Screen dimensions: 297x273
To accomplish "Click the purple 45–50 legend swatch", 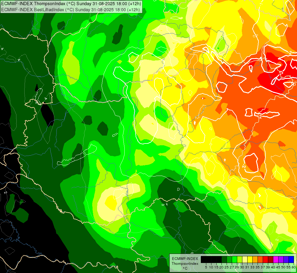I will tap(281, 259).
